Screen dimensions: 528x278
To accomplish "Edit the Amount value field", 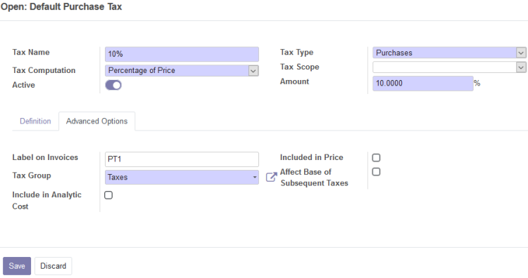I will [x=422, y=84].
